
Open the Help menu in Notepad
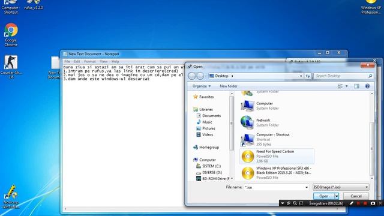(115, 61)
